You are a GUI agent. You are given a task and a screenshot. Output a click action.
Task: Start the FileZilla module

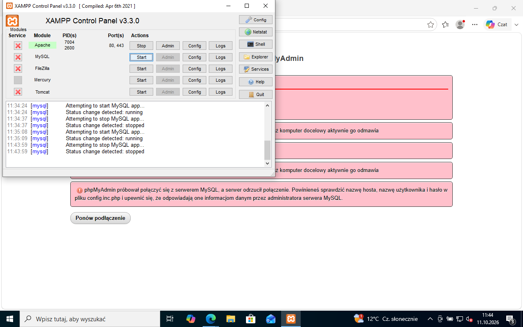point(141,69)
